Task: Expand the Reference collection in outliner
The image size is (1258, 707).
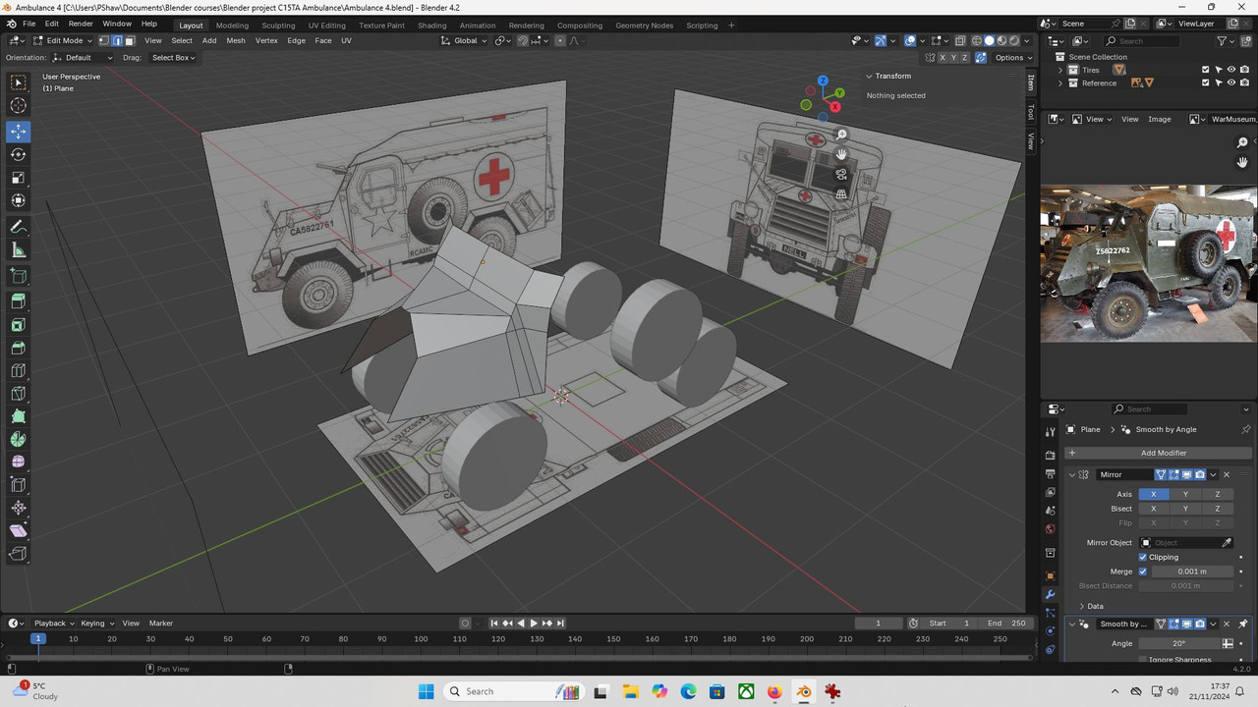Action: point(1060,83)
